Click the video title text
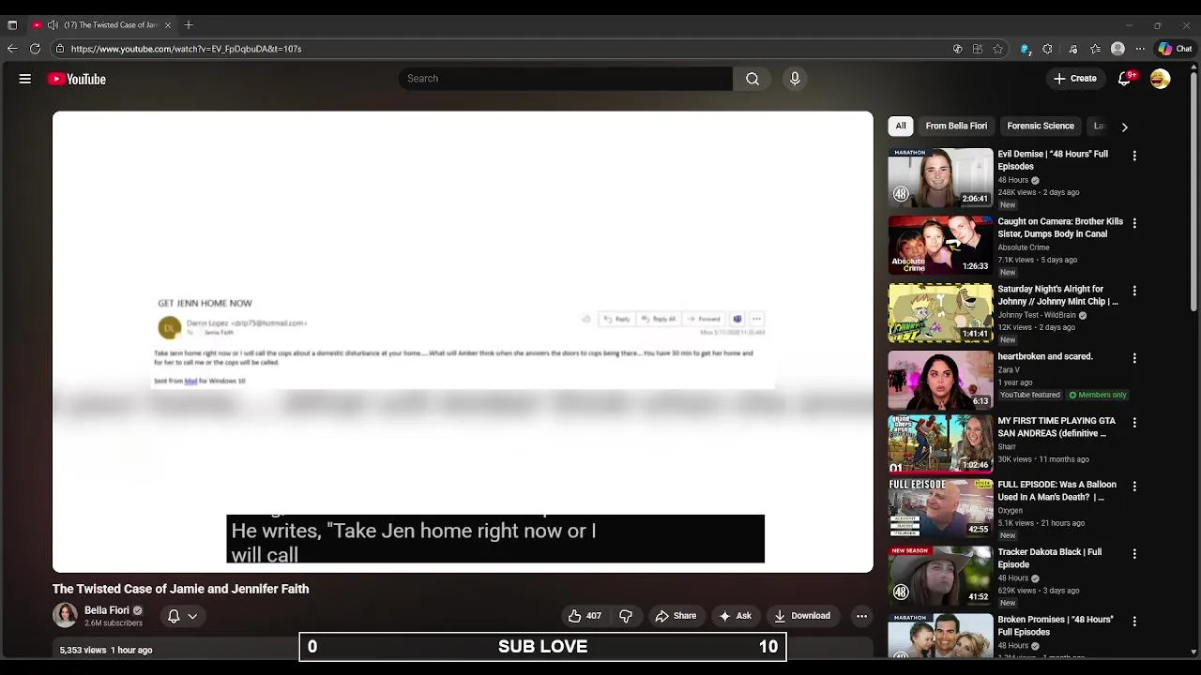 (180, 589)
